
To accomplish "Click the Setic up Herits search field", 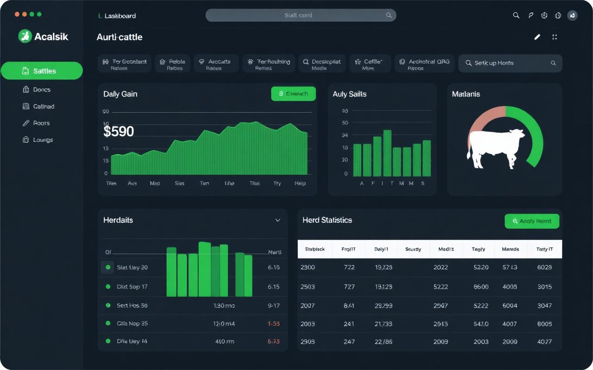I will 510,63.
